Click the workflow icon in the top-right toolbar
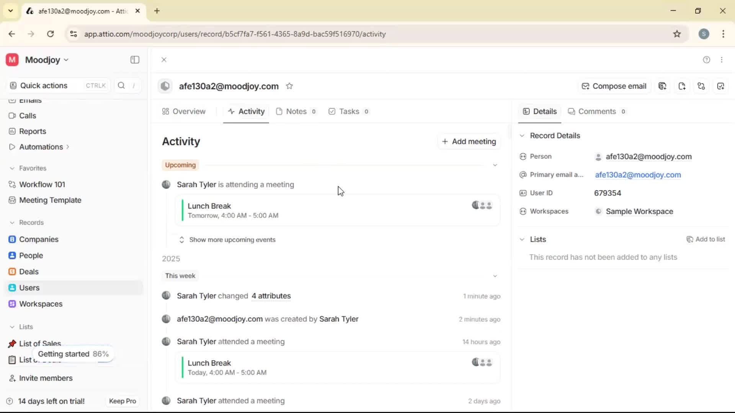735x413 pixels. click(701, 86)
